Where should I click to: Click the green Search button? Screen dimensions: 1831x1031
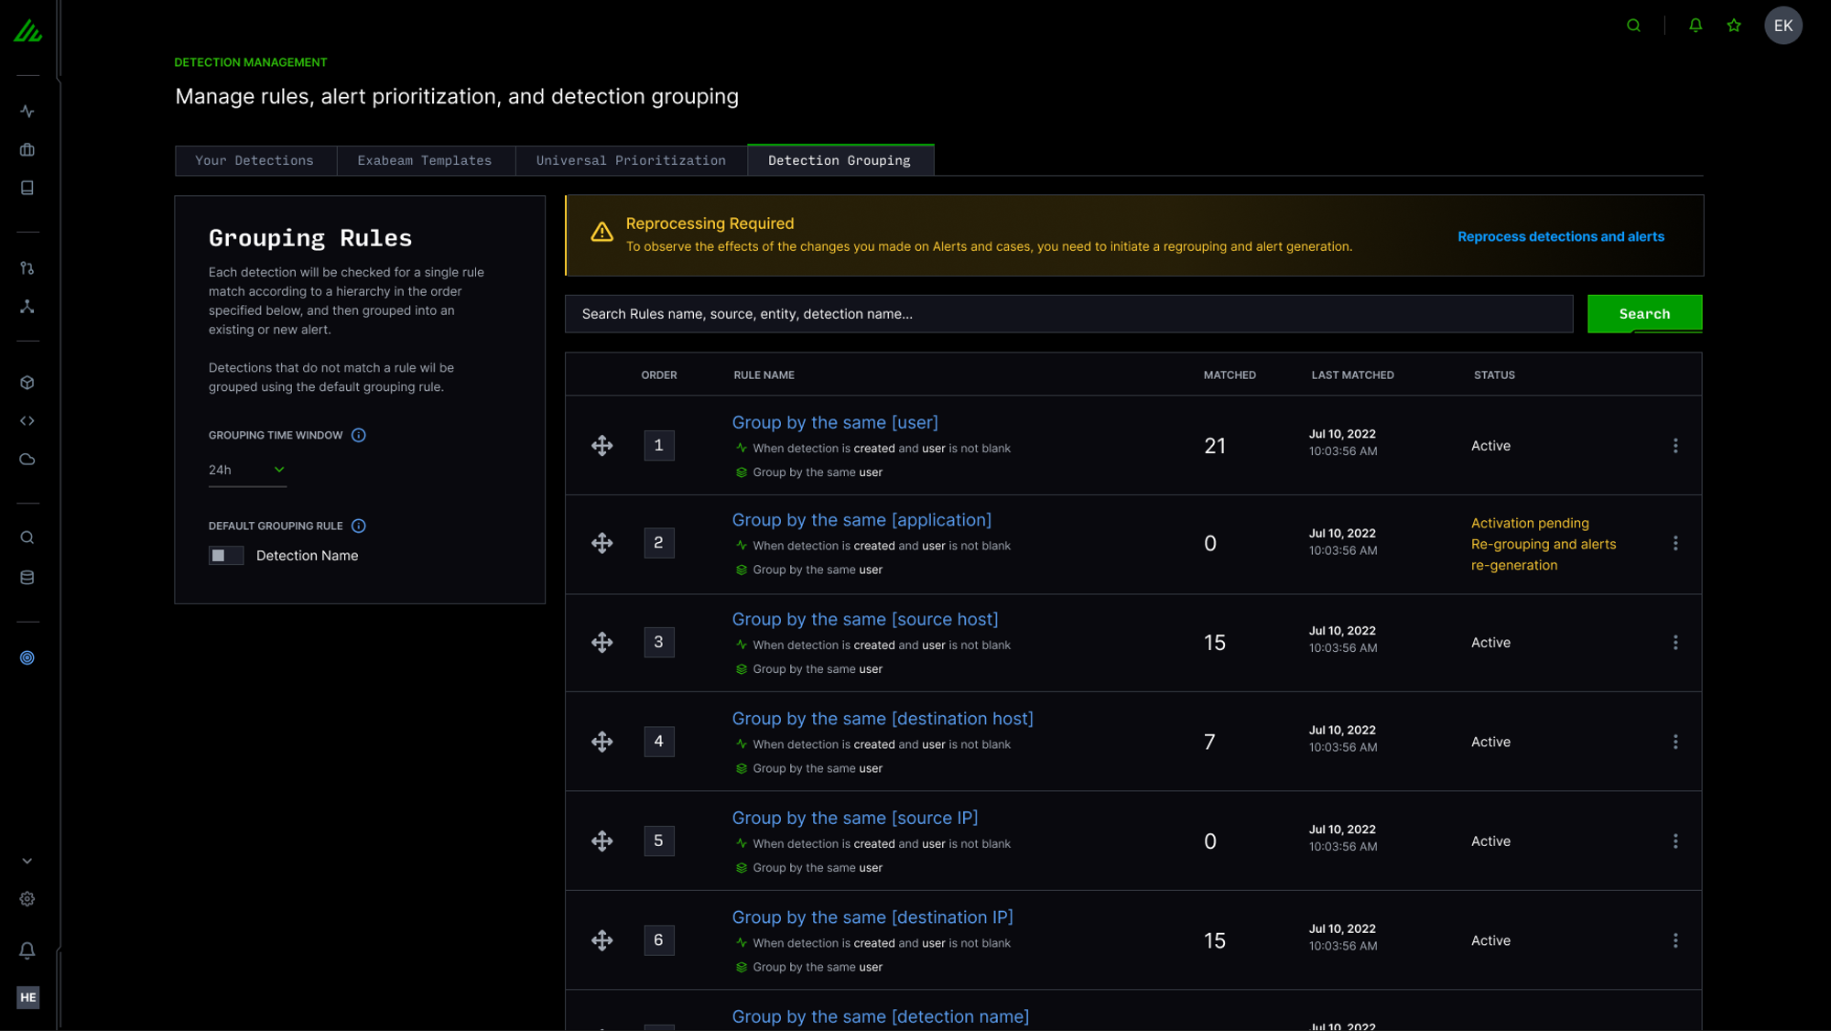tap(1644, 314)
